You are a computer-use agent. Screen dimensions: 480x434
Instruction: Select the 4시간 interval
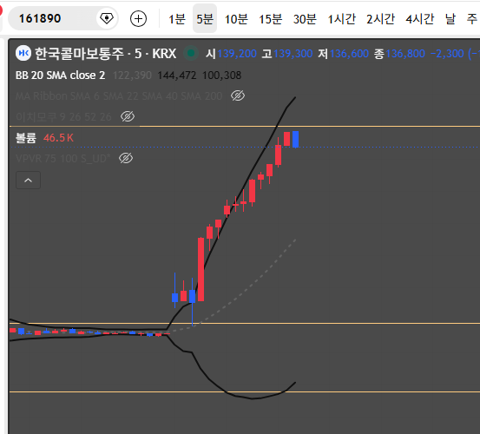pyautogui.click(x=420, y=19)
